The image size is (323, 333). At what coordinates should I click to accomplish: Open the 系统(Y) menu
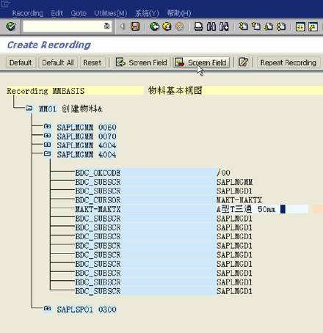pyautogui.click(x=147, y=13)
